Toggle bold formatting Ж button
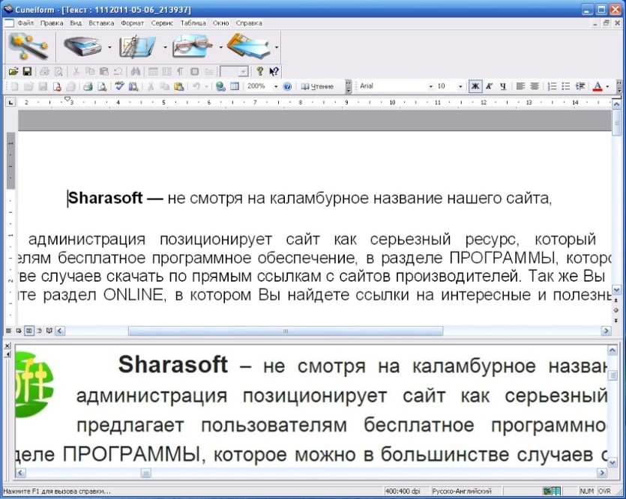The width and height of the screenshot is (626, 499). coord(475,86)
